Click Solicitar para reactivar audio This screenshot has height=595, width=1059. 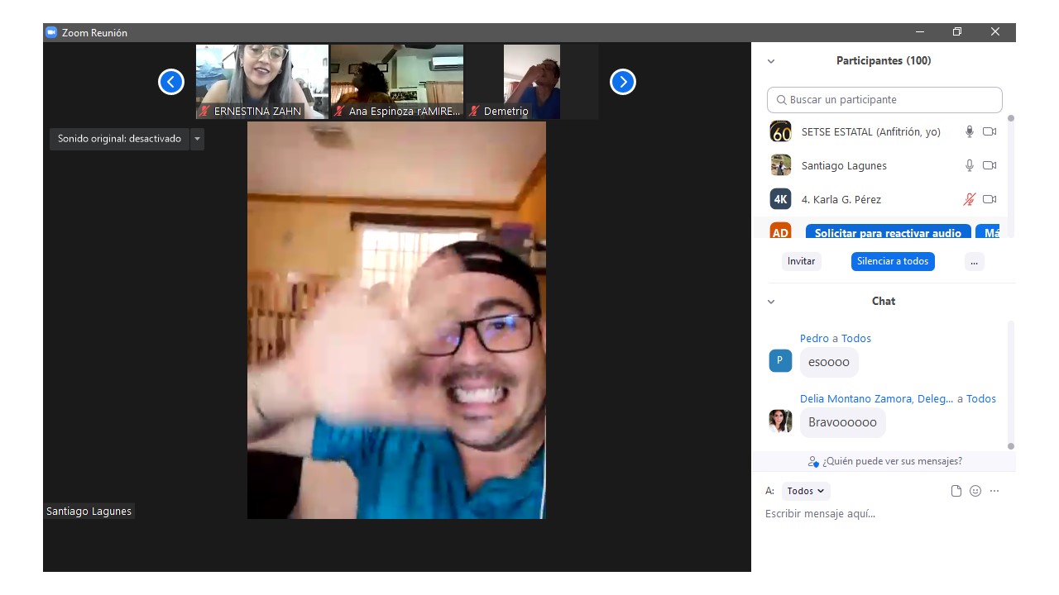888,232
